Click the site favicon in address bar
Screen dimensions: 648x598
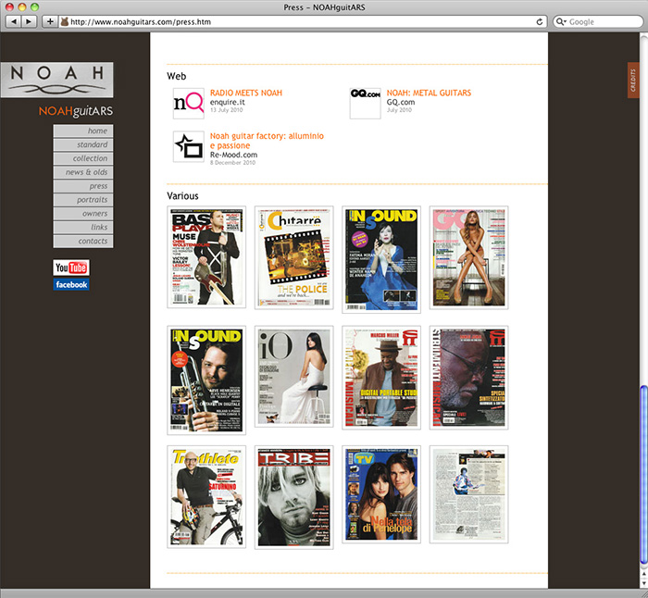[65, 21]
